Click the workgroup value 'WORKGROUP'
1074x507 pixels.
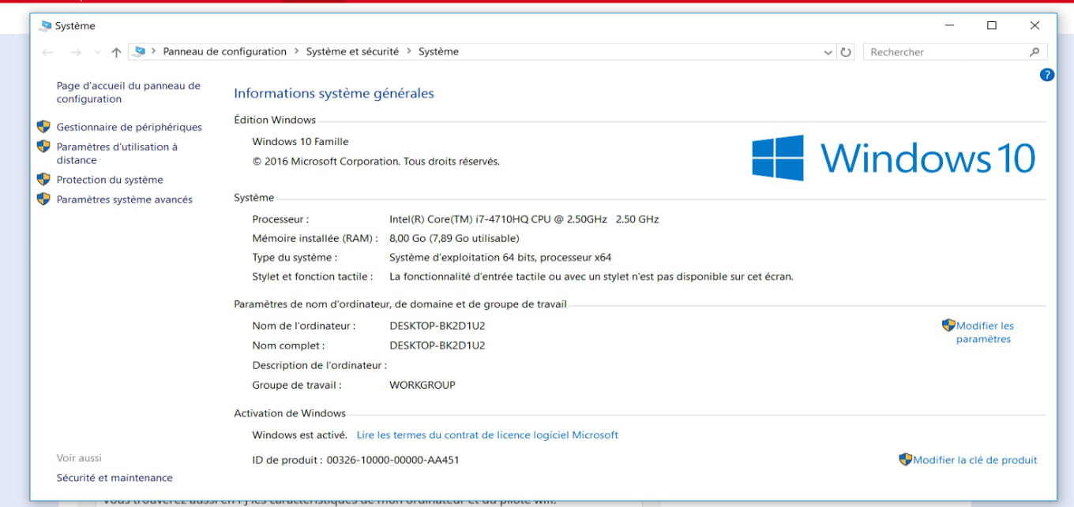[422, 386]
